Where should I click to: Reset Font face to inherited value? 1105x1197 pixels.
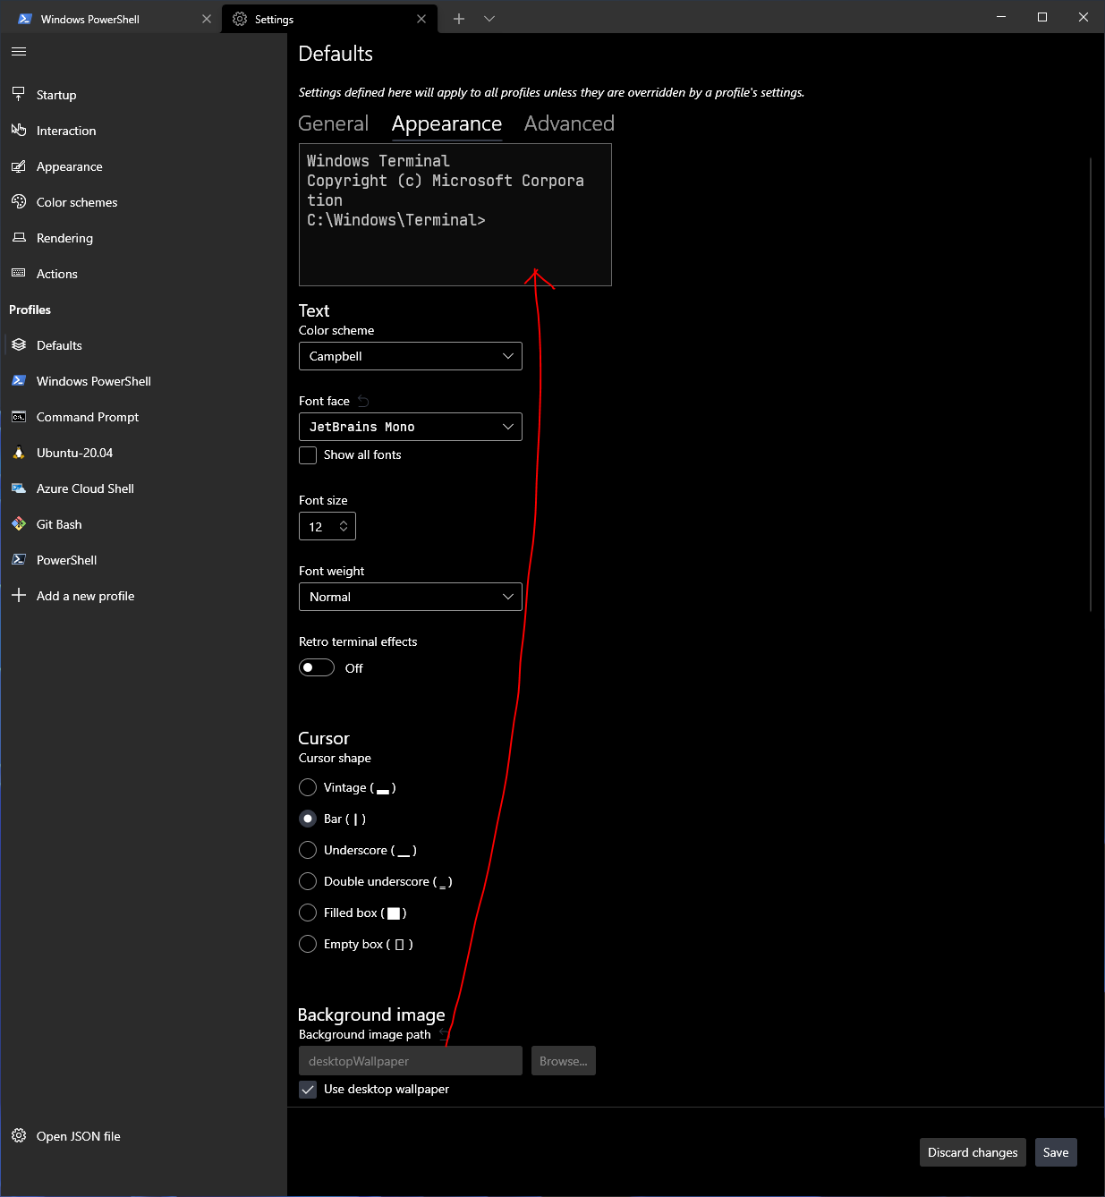pyautogui.click(x=363, y=401)
